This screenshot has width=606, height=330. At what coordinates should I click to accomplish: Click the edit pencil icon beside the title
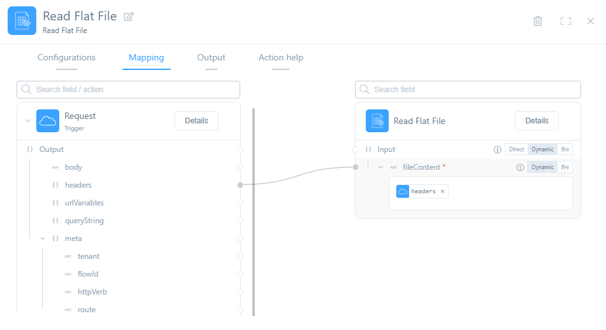(129, 17)
